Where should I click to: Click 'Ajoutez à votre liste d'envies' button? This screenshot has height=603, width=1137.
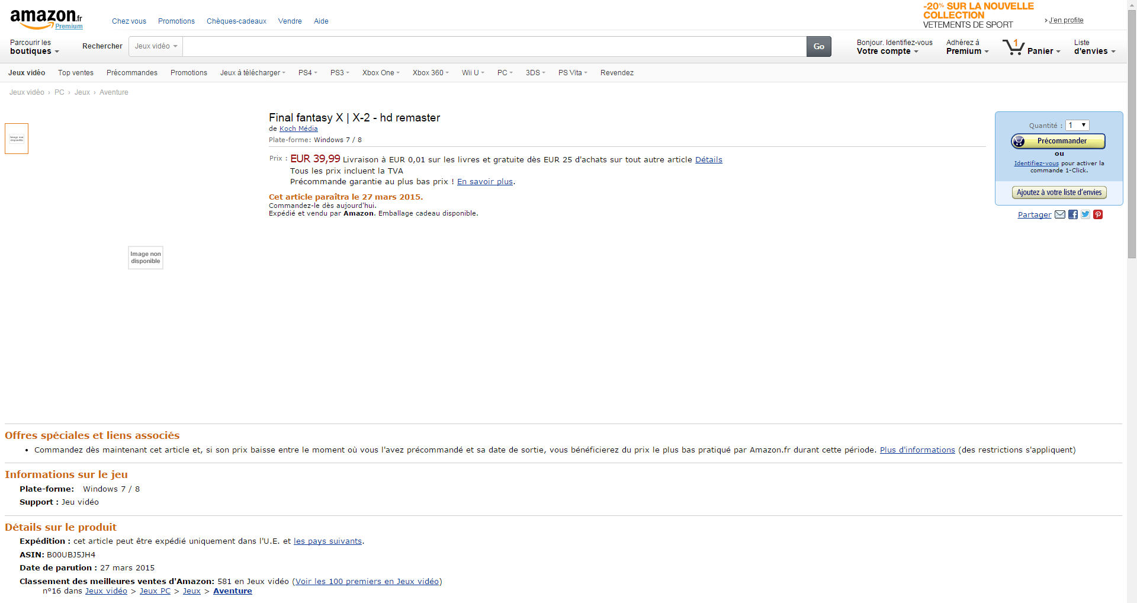pos(1059,193)
